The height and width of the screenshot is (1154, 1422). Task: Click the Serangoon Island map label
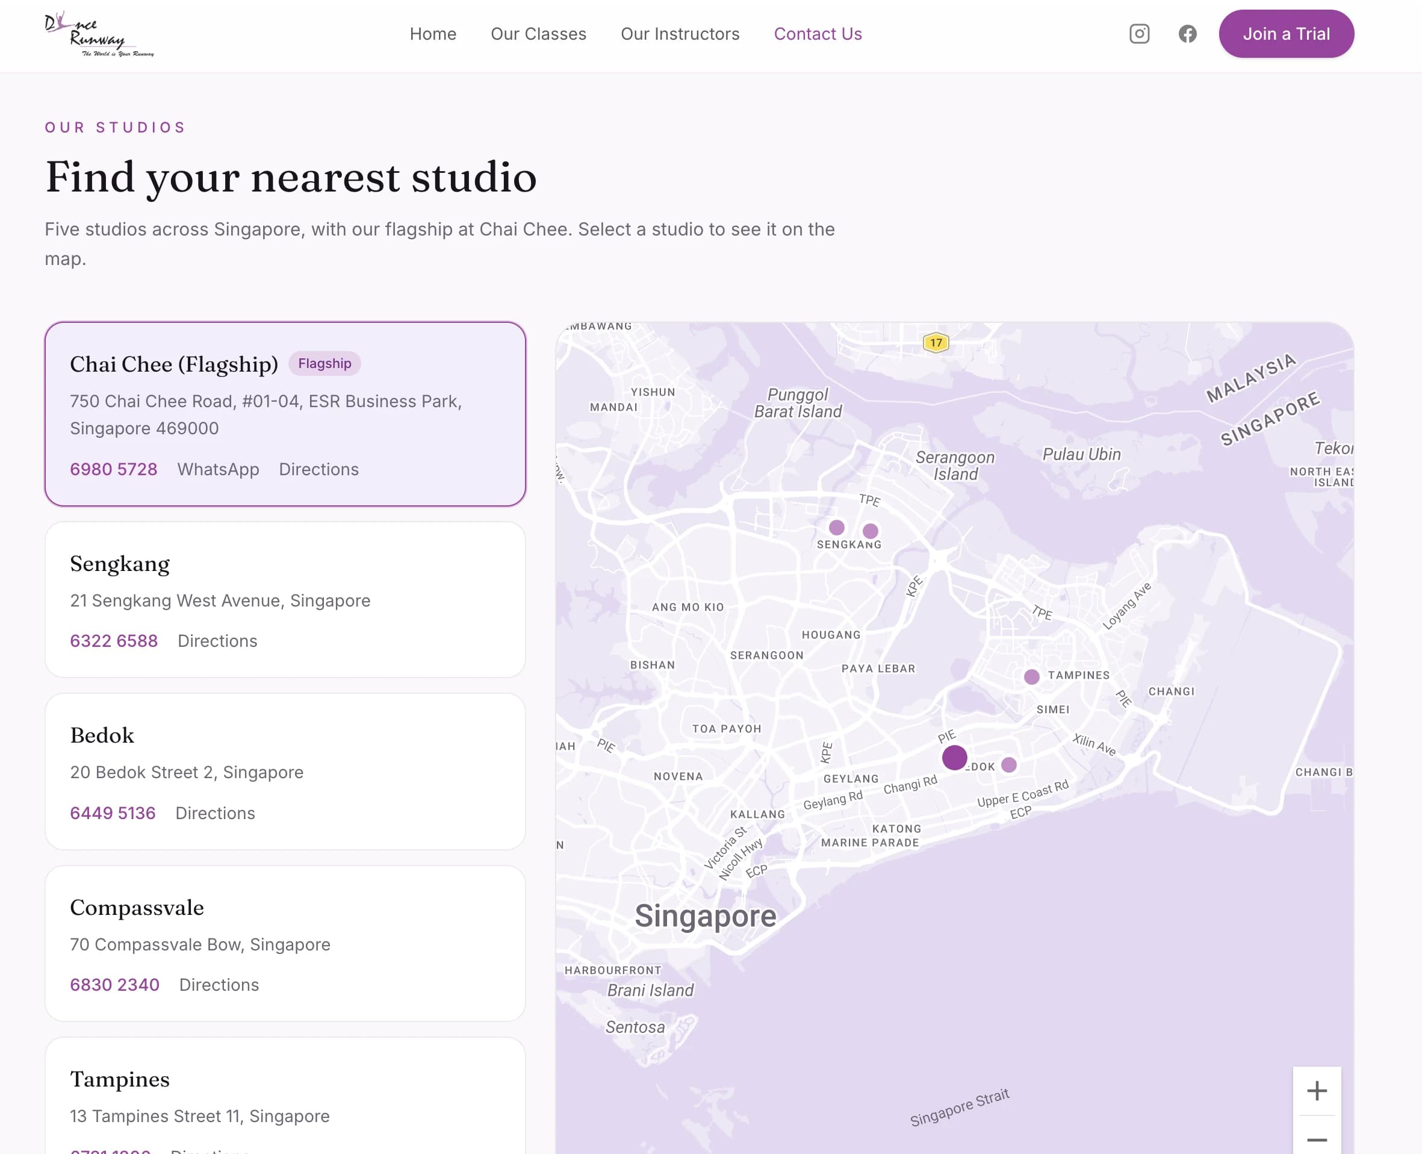point(955,466)
